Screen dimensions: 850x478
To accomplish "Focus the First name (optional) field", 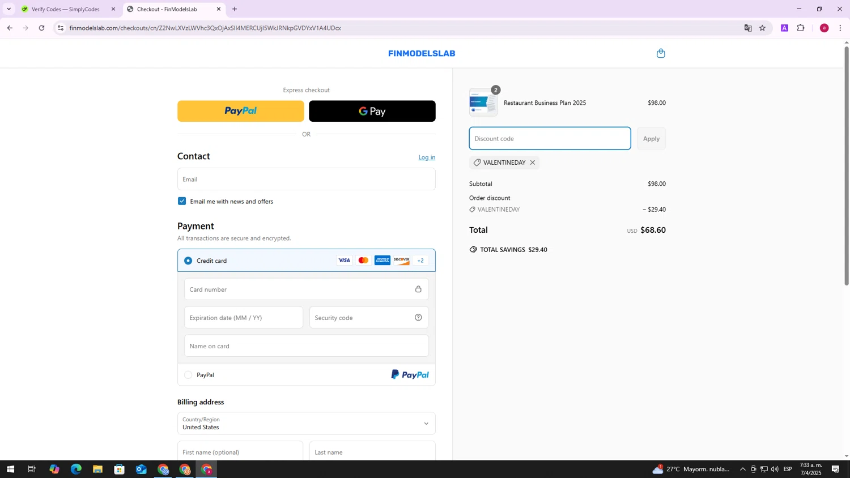I will 240,452.
